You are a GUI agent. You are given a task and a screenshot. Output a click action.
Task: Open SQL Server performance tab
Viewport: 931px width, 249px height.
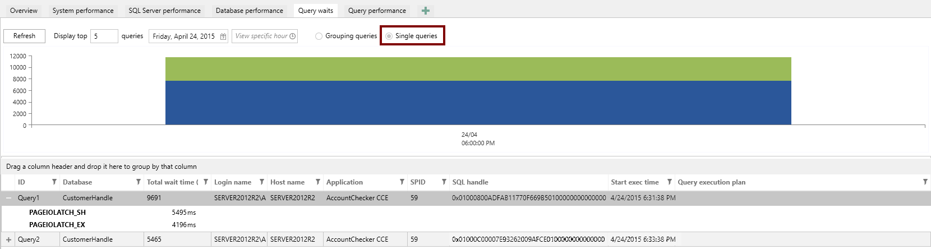click(164, 11)
